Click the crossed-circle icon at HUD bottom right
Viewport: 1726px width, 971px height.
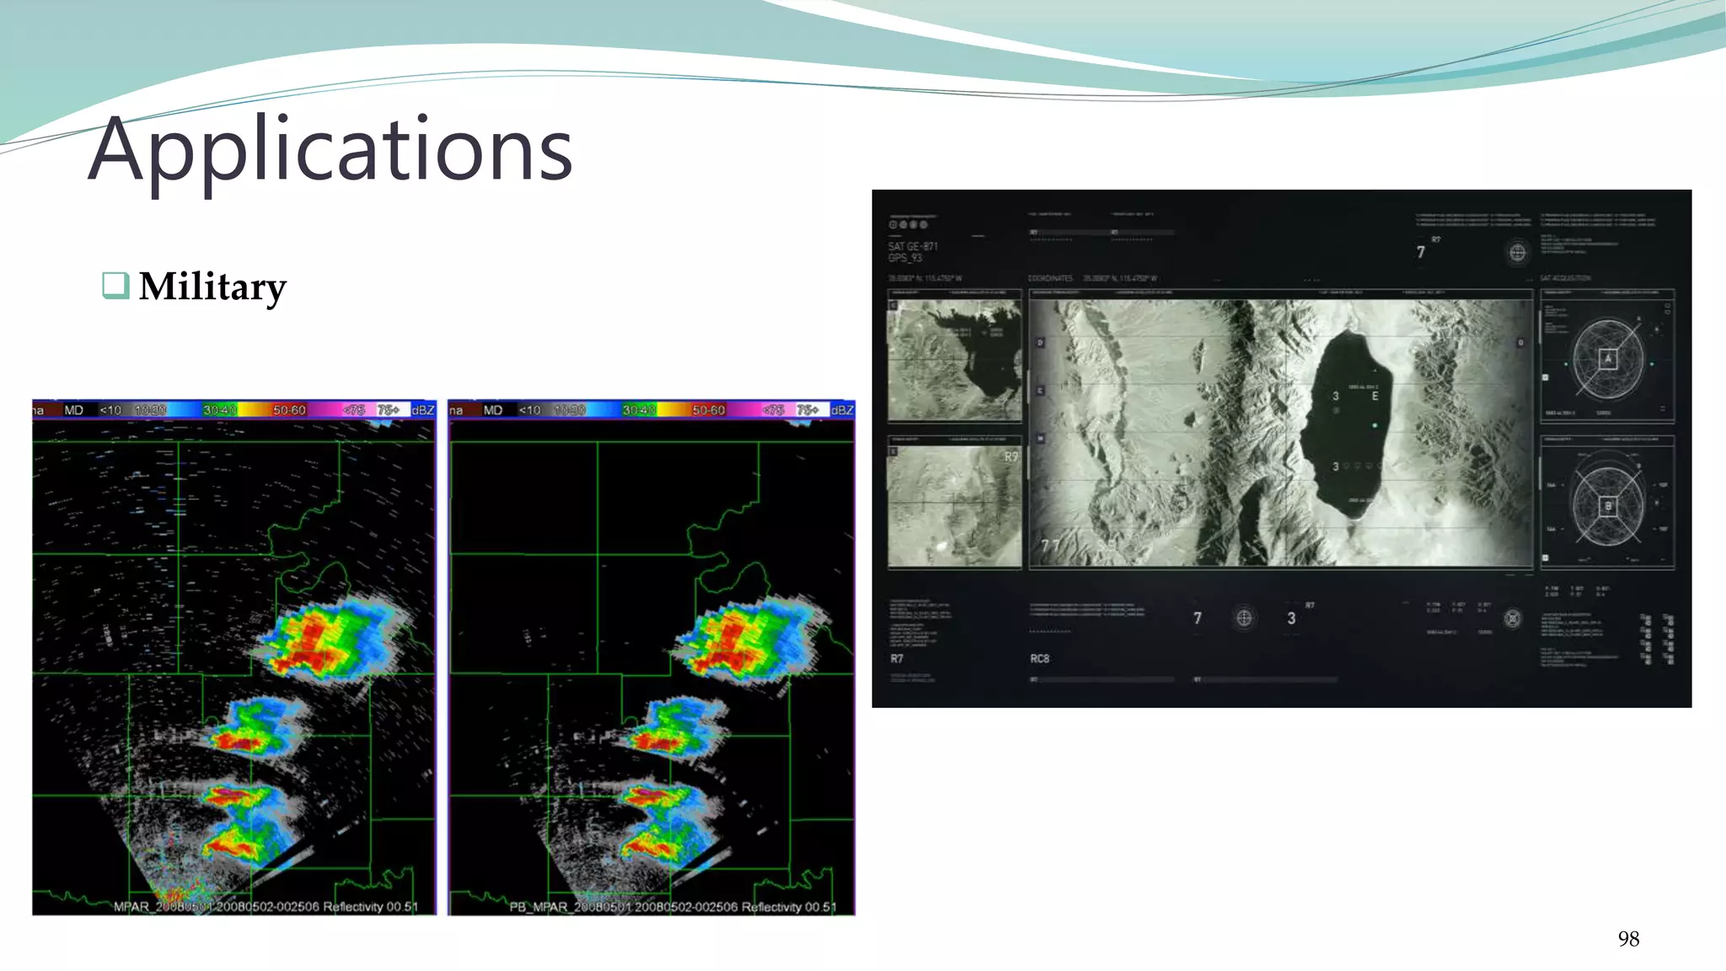point(1513,620)
